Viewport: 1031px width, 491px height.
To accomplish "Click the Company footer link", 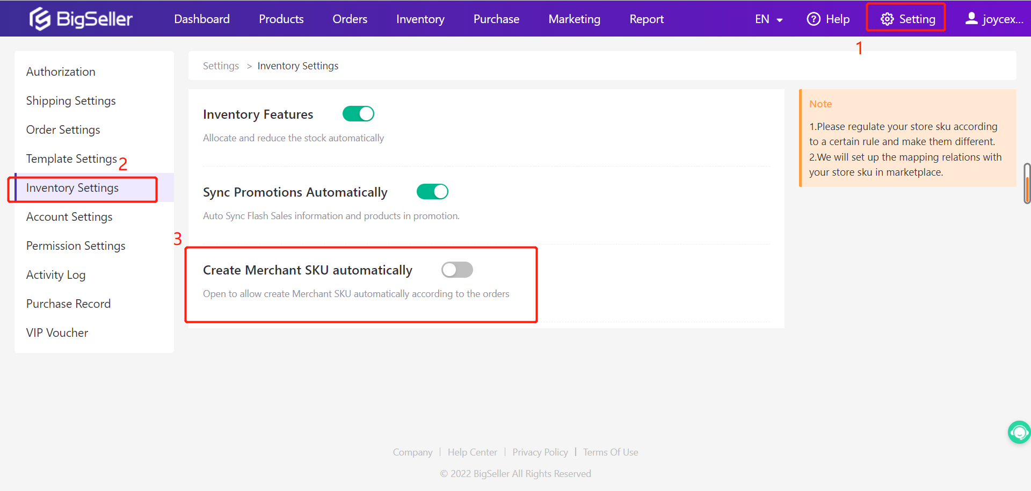I will pos(412,452).
